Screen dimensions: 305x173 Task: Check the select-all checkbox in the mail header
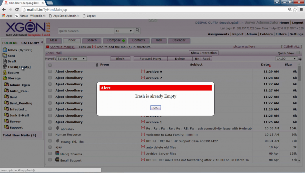tap(50, 65)
